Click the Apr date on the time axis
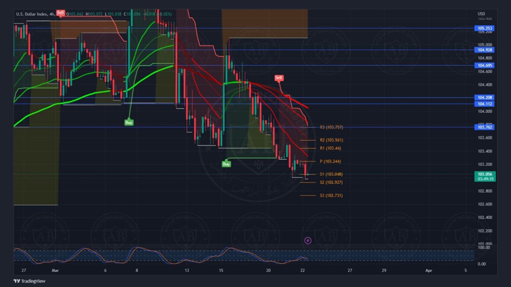This screenshot has width=511, height=287. pyautogui.click(x=429, y=270)
